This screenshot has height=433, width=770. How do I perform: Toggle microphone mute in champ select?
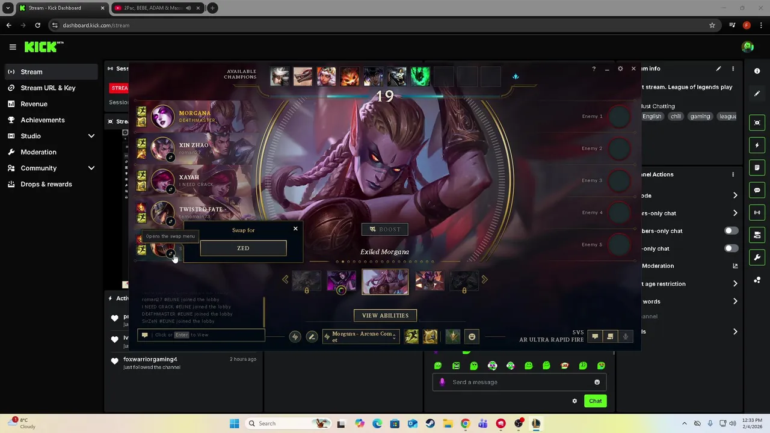tap(626, 337)
